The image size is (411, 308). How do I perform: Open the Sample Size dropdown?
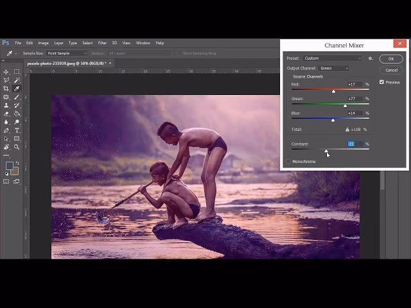pos(67,53)
